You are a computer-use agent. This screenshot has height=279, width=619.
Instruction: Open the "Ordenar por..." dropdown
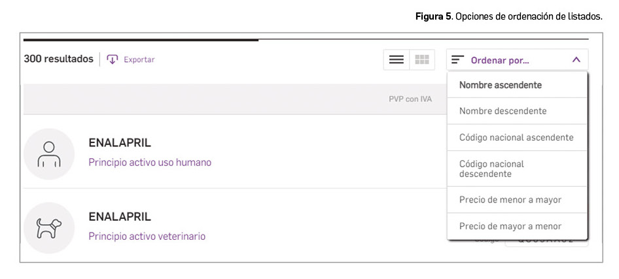point(500,60)
